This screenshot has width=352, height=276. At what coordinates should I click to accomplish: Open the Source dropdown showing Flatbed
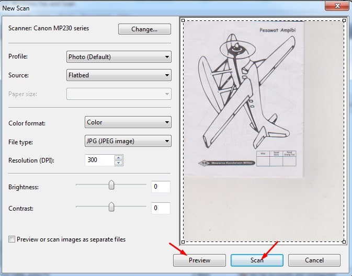pyautogui.click(x=119, y=75)
